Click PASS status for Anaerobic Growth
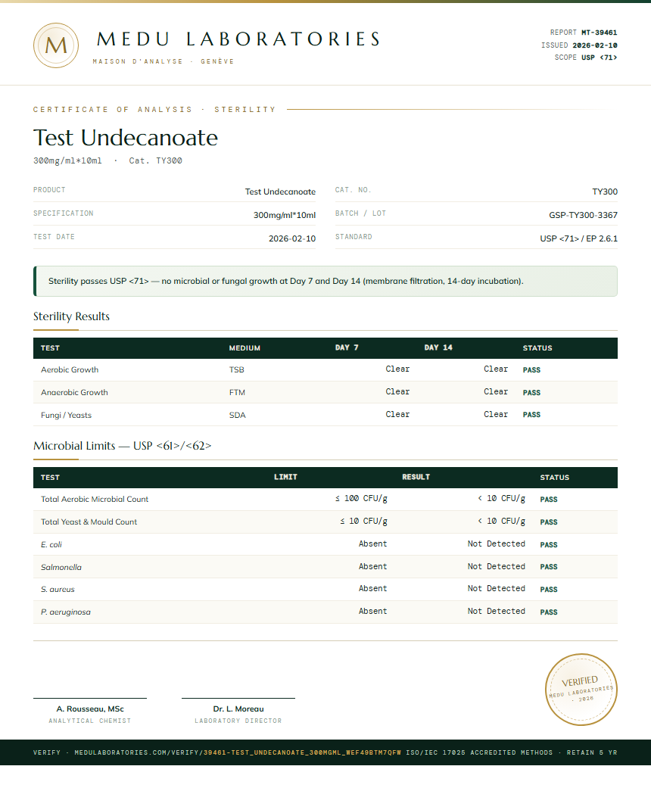 pyautogui.click(x=531, y=393)
